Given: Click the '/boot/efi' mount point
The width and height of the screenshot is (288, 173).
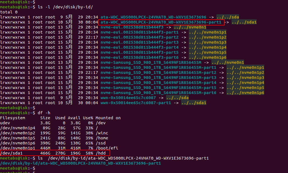Looking at the screenshot, I should [x=107, y=148].
